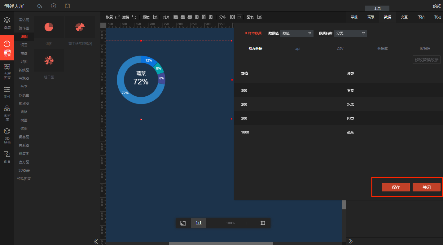Click the 1800 value cell
443x245 pixels.
(x=245, y=132)
